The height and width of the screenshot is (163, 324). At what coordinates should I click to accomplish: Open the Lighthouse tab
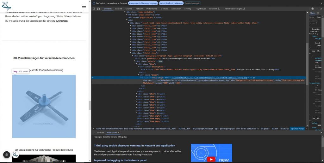point(201,9)
